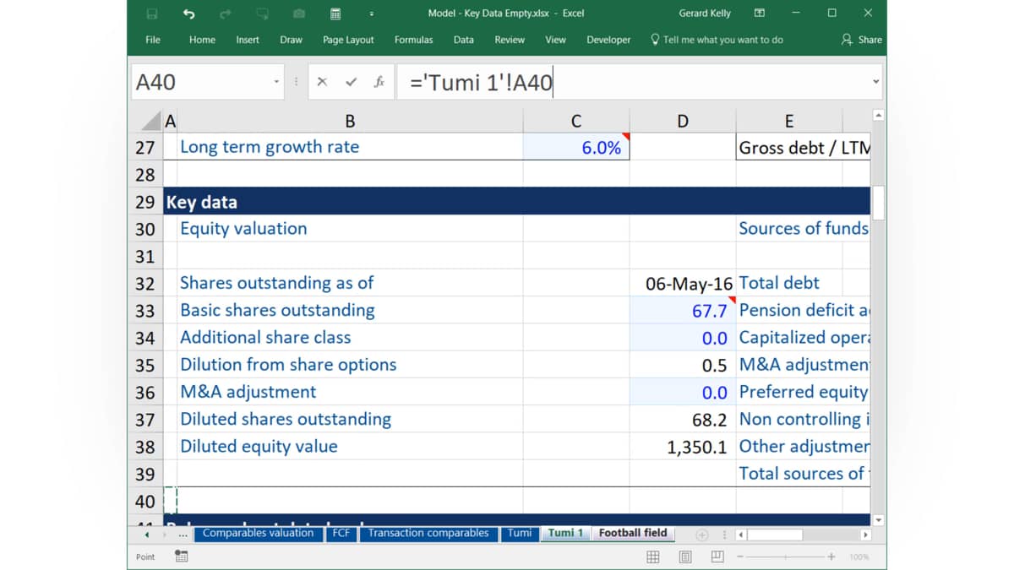Select row 29 header

pyautogui.click(x=145, y=202)
